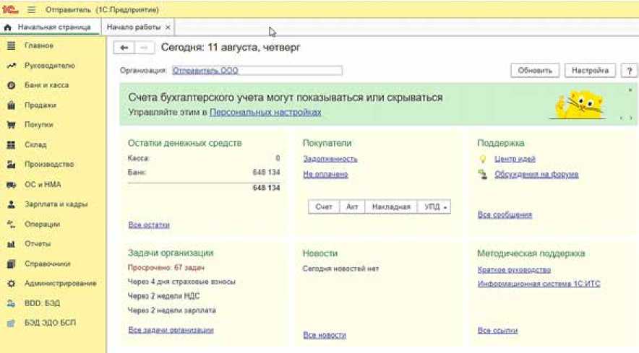Click the Администрирование gear icon
Screen dimensions: 639x353
point(12,284)
